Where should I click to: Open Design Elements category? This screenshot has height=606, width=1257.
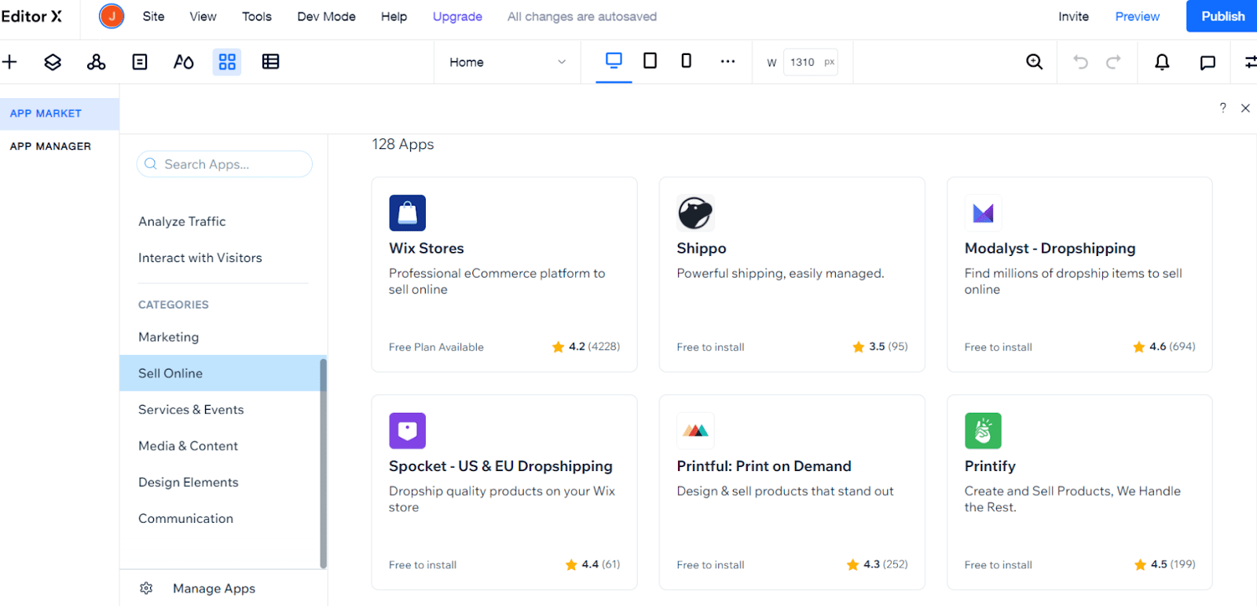tap(189, 482)
